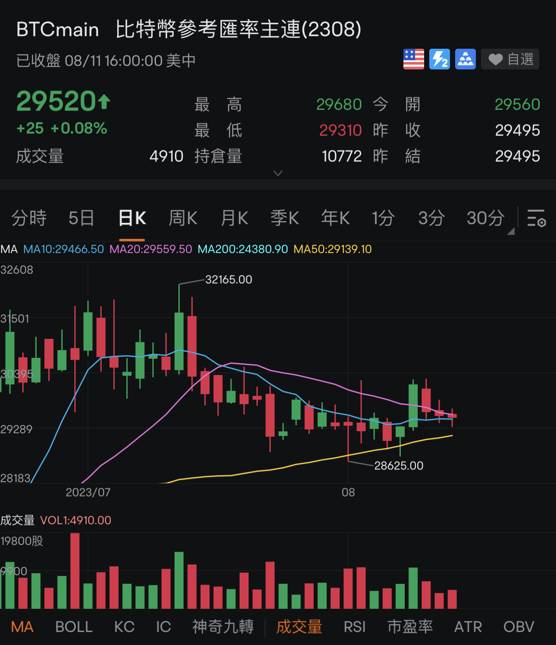Select the 1分 one-minute chart tab
This screenshot has height=645, width=556.
(383, 218)
